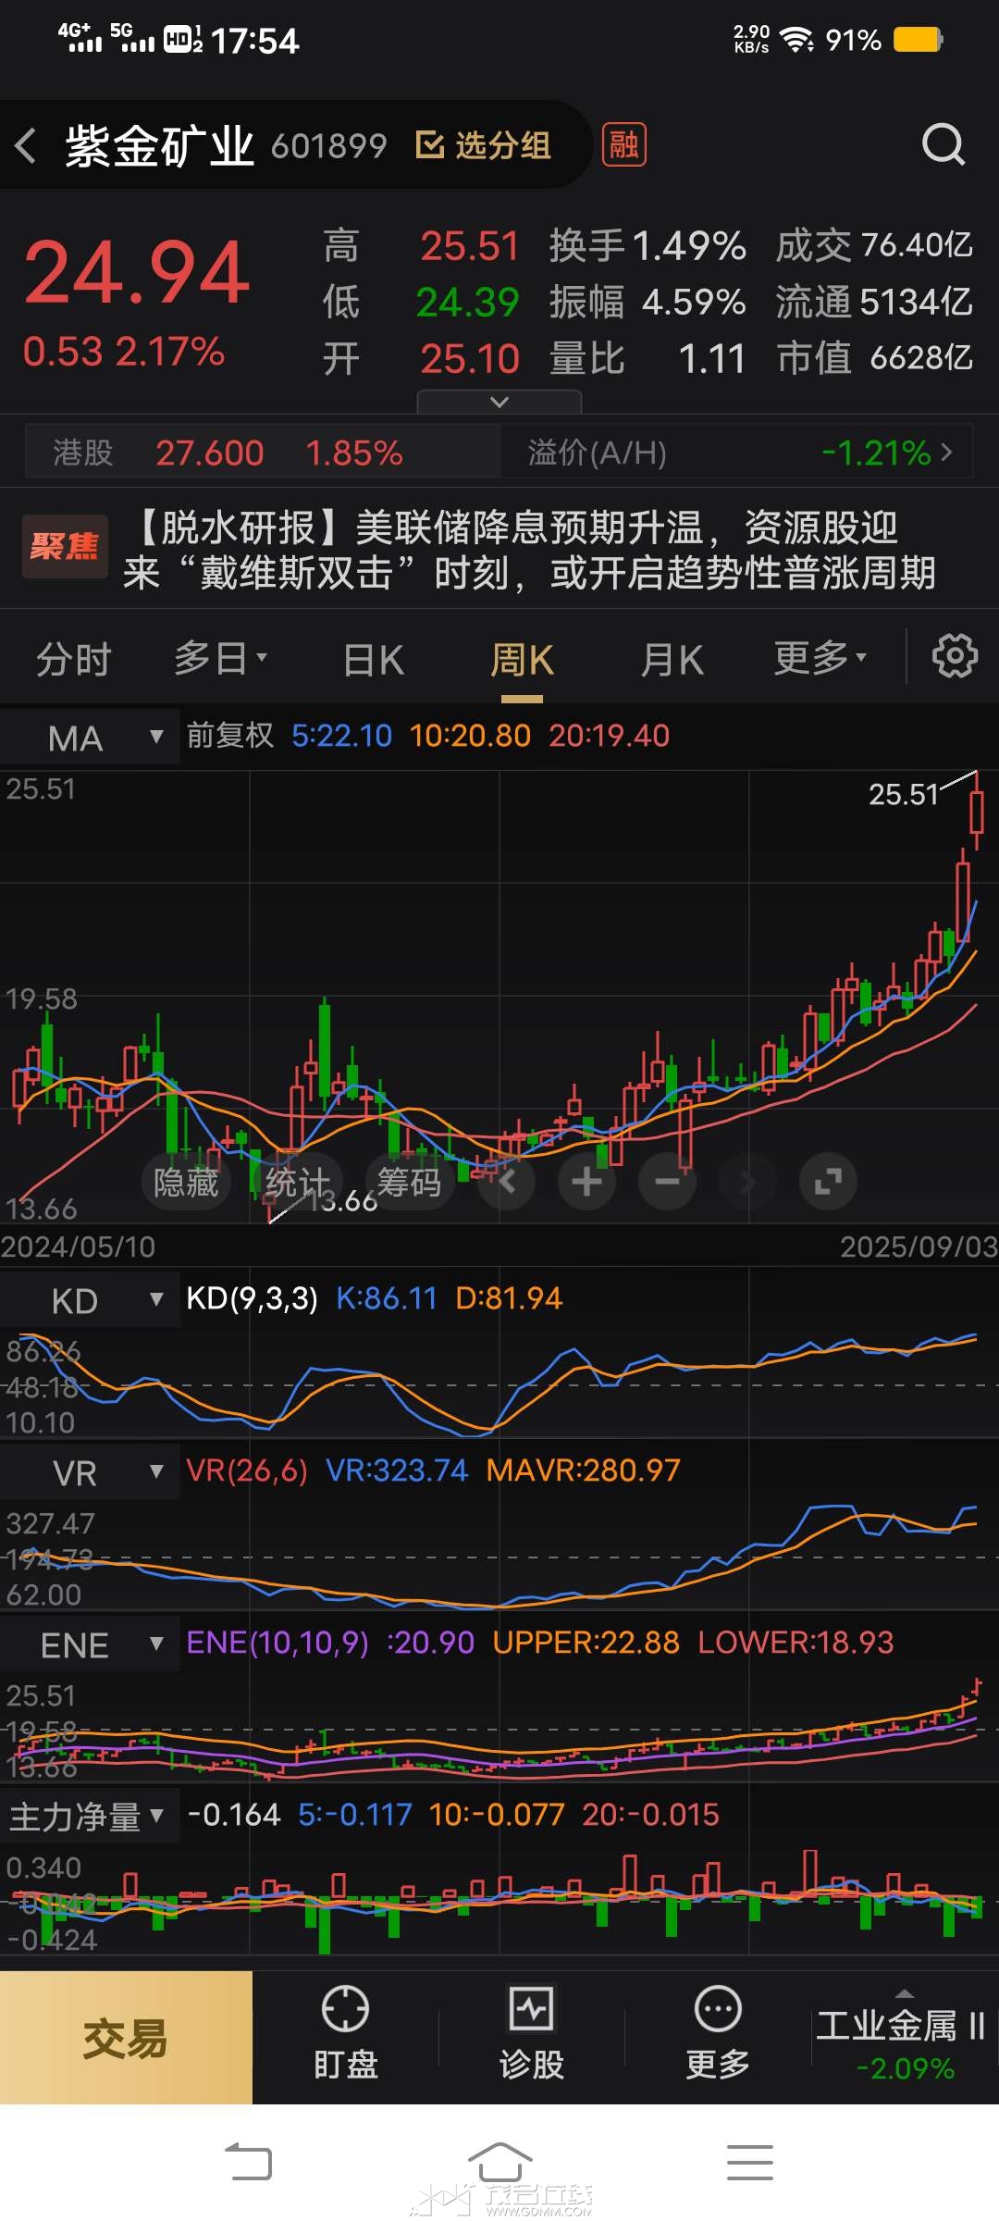Open 溢价(A/H) premium details
The image size is (999, 2221).
737,453
